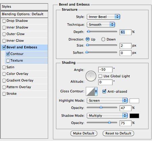Select the Up direction radio button
Screen dimensions: 152x141
[x=87, y=39]
